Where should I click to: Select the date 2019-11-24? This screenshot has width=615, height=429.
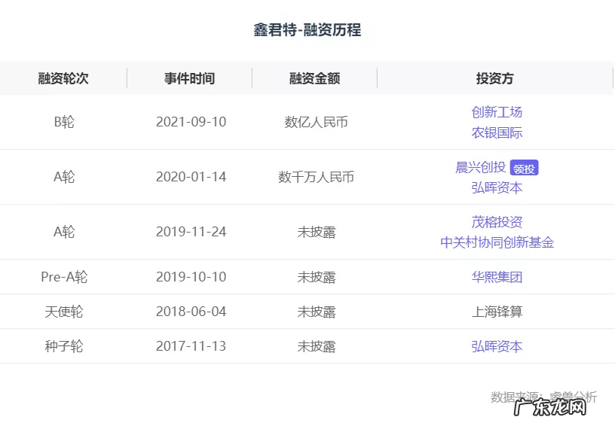pyautogui.click(x=191, y=232)
